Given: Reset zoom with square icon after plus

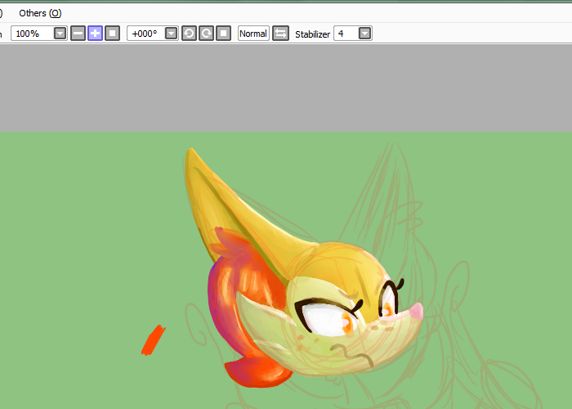Looking at the screenshot, I should coord(113,34).
